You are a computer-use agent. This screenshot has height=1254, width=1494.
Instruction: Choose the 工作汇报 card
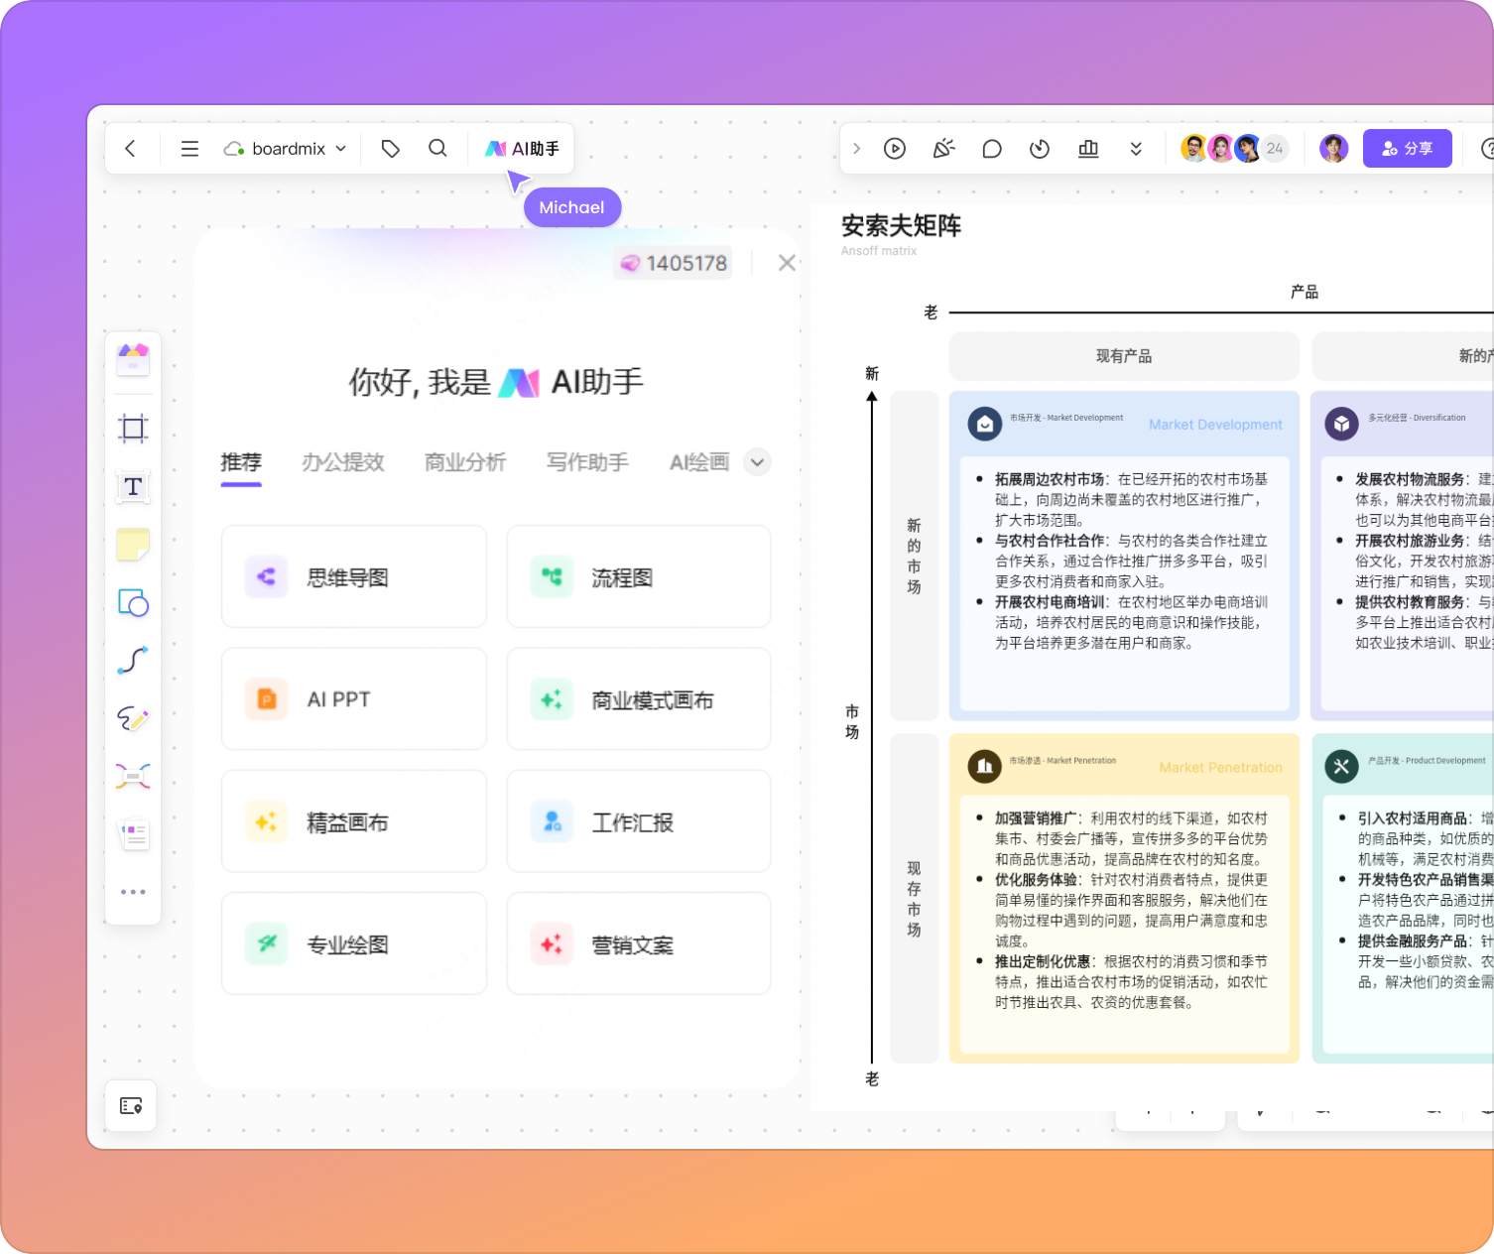click(639, 821)
